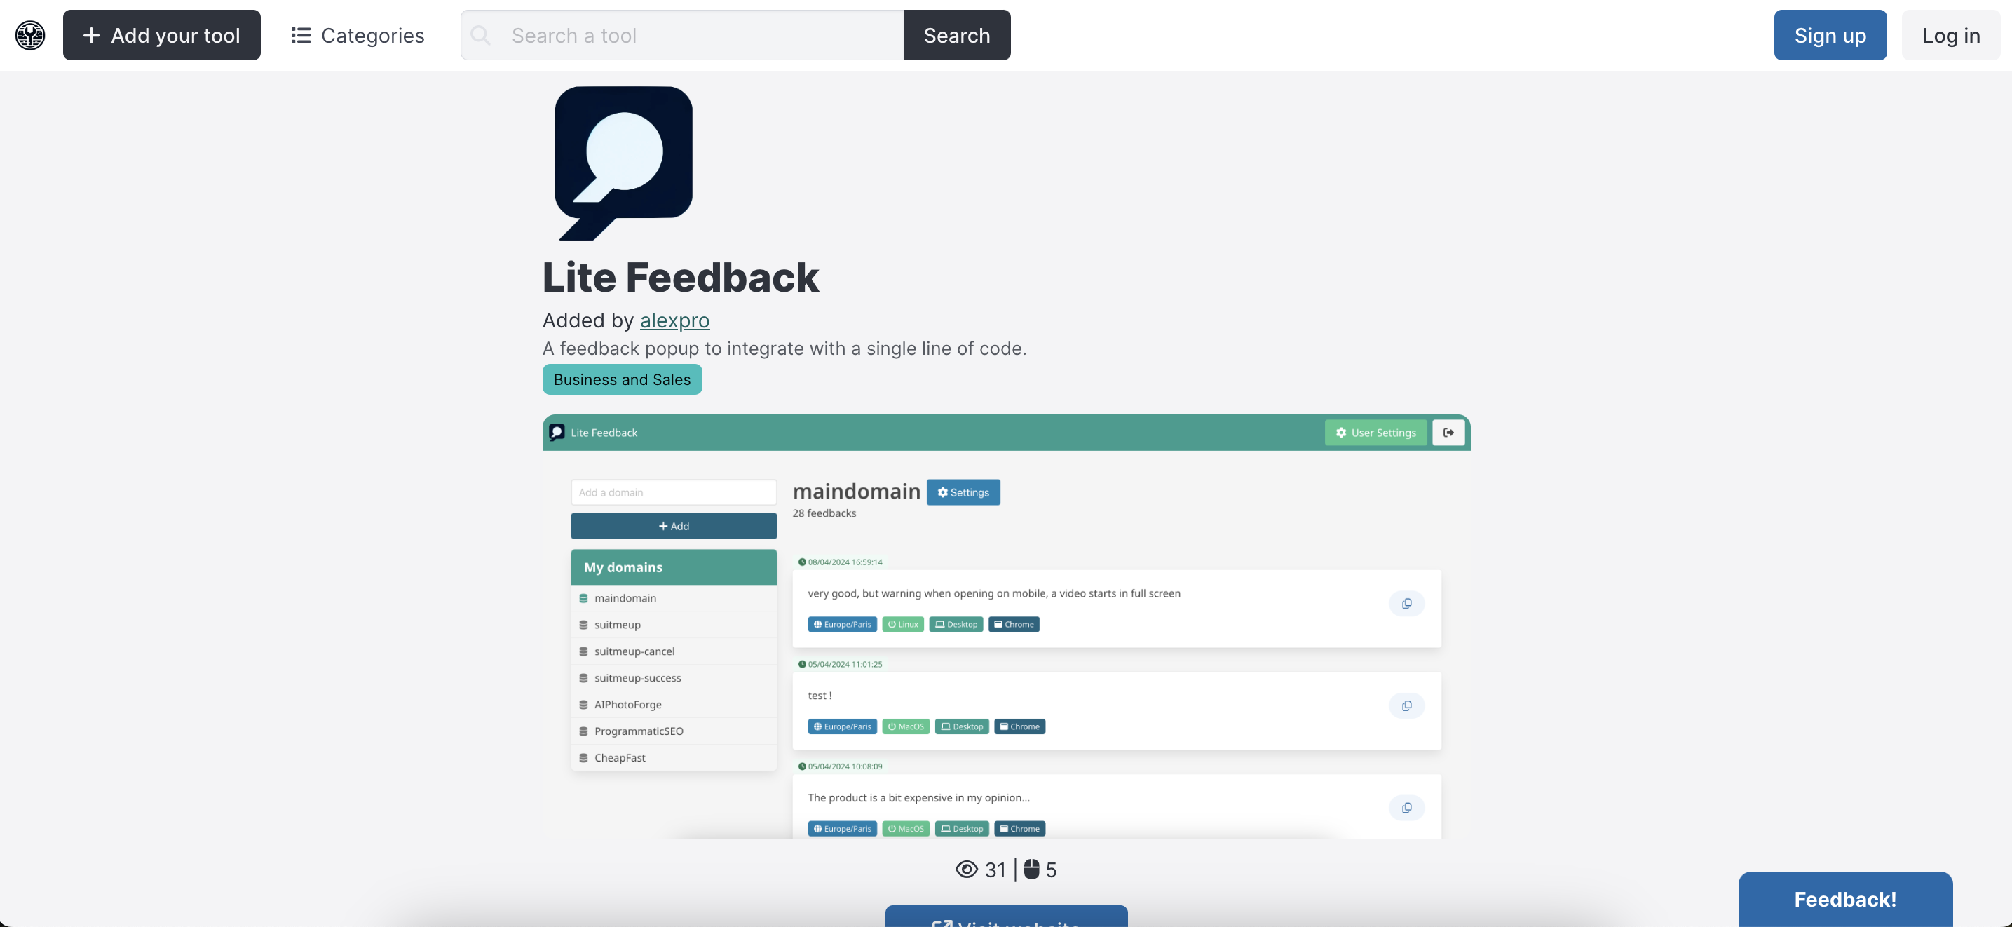Select AIPhotoForge in the My domains list
2012x927 pixels.
(x=673, y=705)
